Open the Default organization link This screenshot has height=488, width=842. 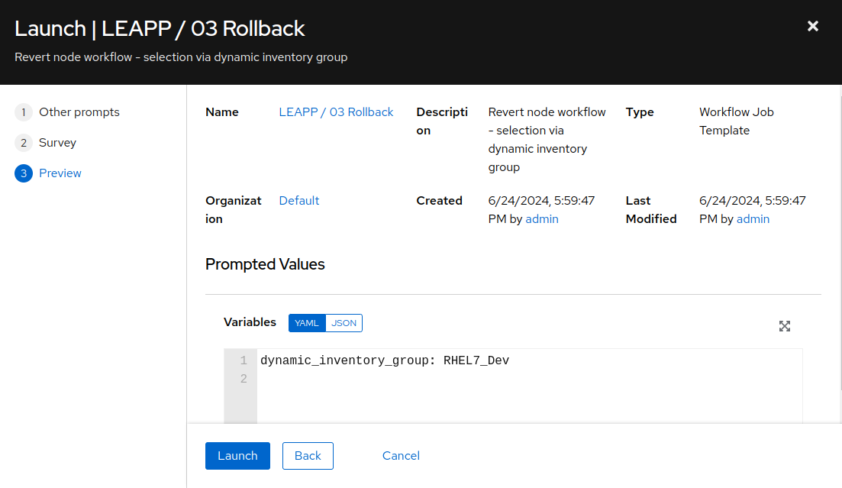pos(299,200)
